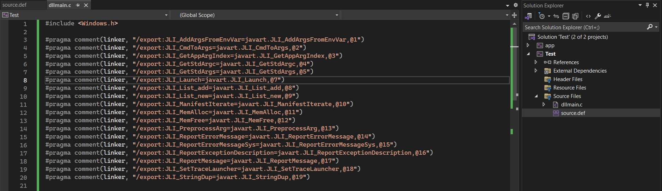Open Properties via the wrench icon
This screenshot has height=191, width=662.
coord(598,16)
